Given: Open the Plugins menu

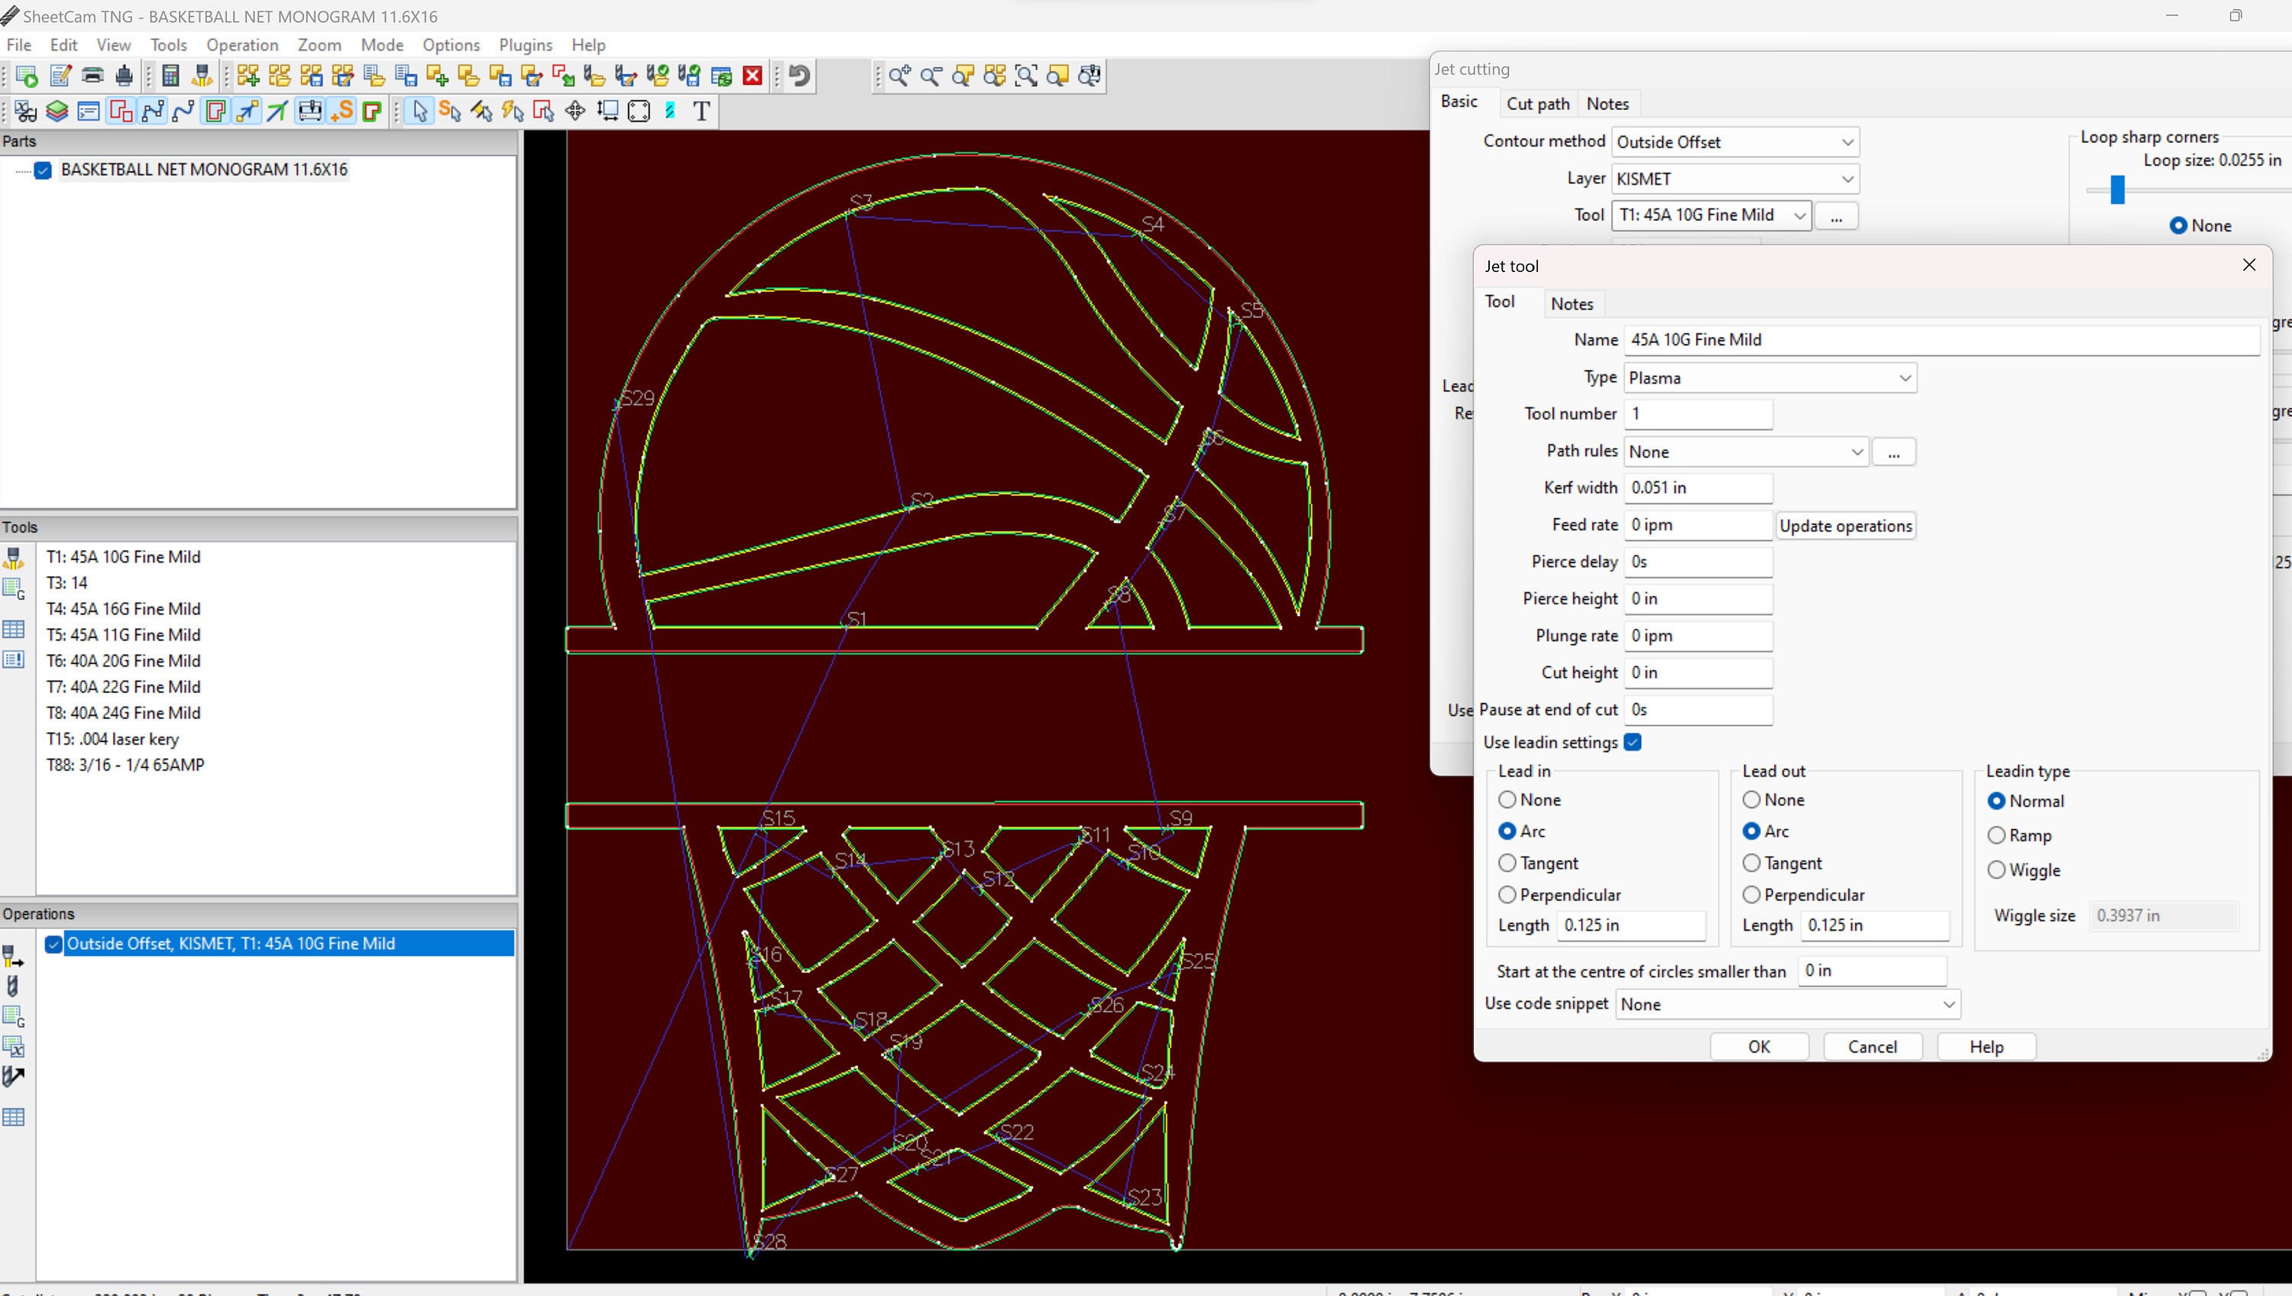Looking at the screenshot, I should click(x=524, y=44).
